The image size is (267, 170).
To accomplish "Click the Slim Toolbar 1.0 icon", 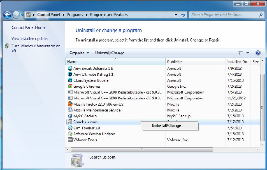I will (70, 128).
